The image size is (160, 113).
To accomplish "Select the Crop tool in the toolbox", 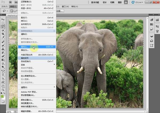I will (x=3, y=34).
